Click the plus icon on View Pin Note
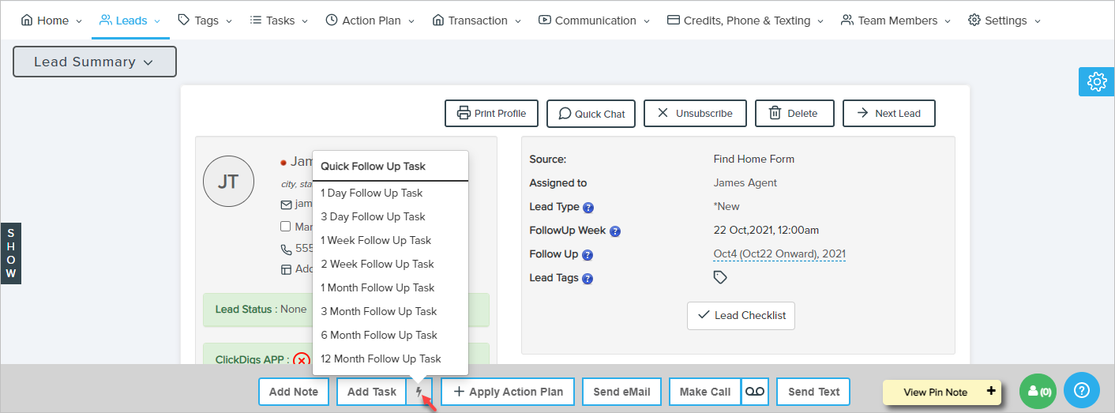 (990, 392)
